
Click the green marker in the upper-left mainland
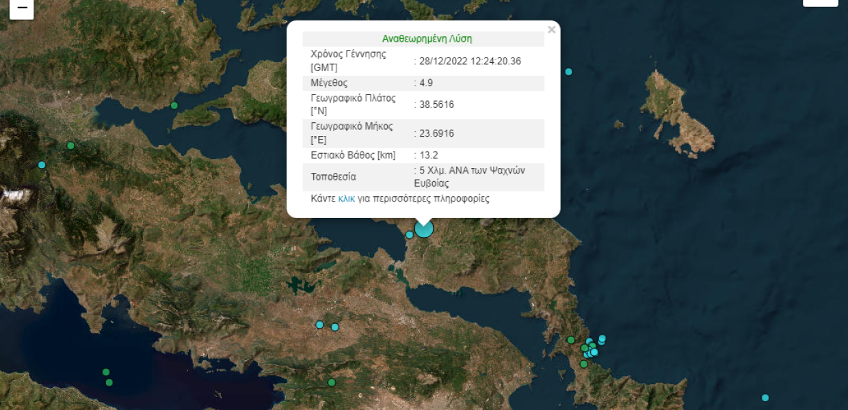70,146
